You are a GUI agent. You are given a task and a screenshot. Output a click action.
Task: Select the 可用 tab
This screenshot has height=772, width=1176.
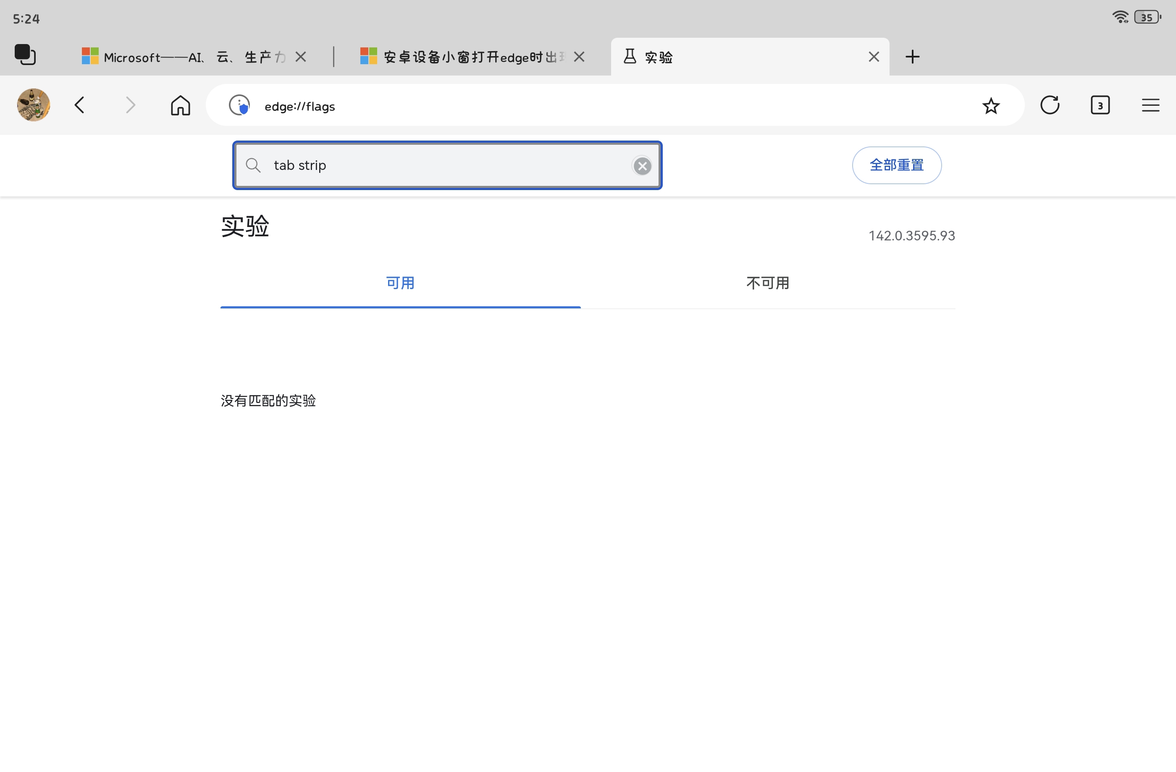tap(400, 283)
